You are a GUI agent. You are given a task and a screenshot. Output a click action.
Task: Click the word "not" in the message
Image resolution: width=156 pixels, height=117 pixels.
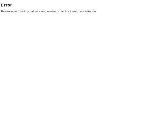pos(69,11)
